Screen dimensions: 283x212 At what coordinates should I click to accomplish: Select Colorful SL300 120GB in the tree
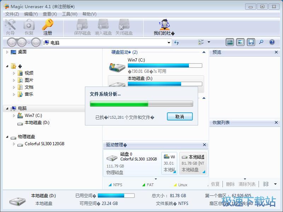[45, 144]
